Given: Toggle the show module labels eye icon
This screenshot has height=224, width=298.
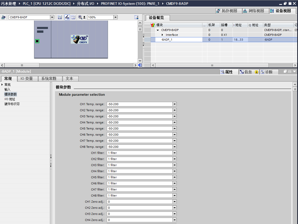Looking at the screenshot, I should 67,17.
